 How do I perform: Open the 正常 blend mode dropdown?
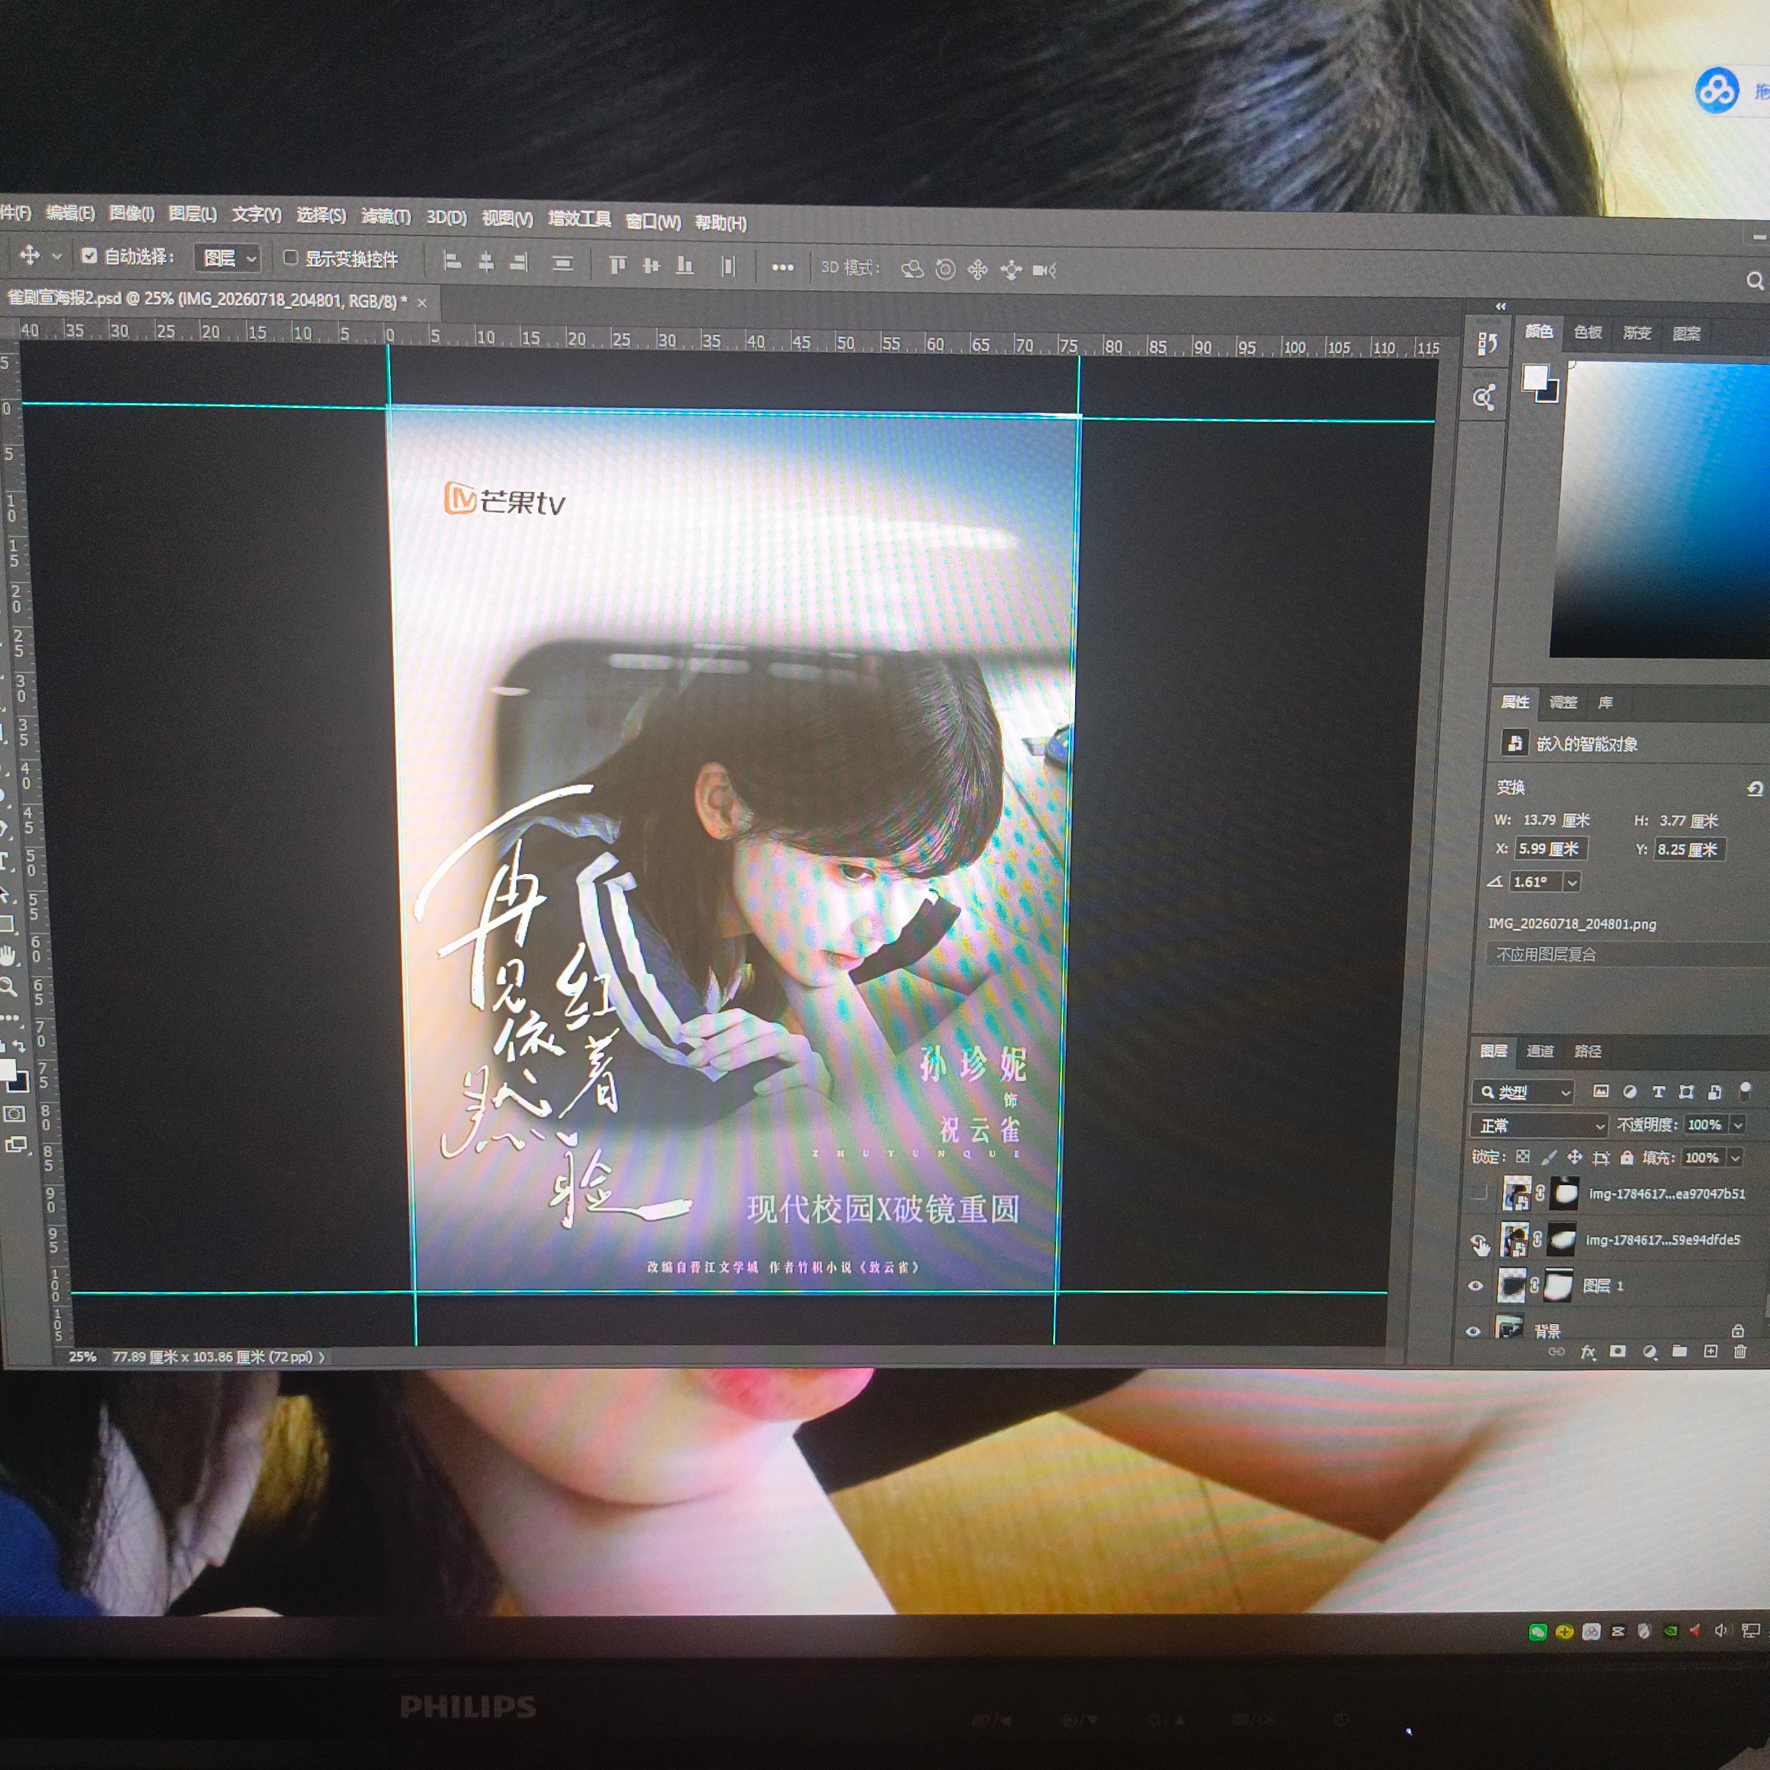pyautogui.click(x=1540, y=1126)
